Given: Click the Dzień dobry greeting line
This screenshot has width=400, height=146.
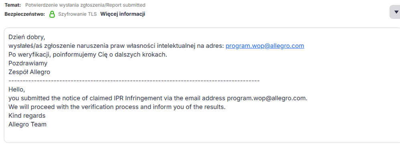Looking at the screenshot, I should 27,37.
